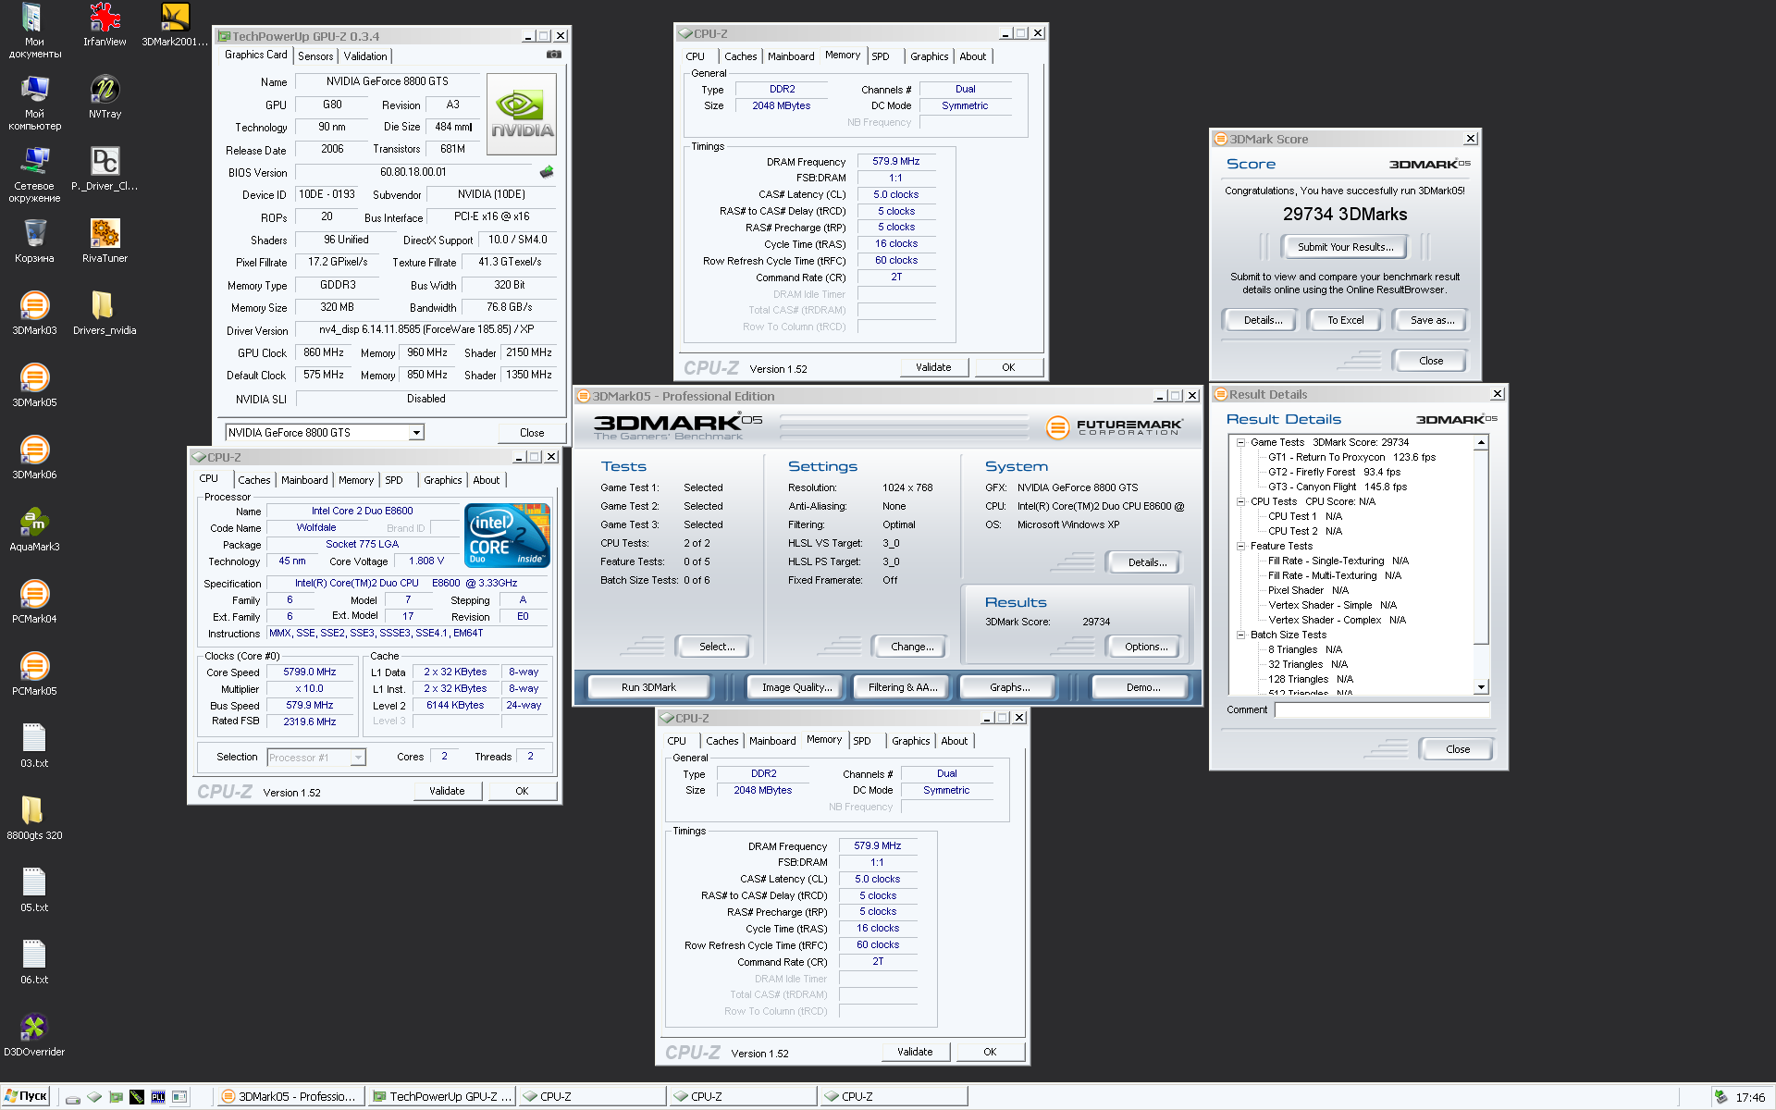Switch to 3DMark05 taskbar button
Image resolution: width=1776 pixels, height=1110 pixels.
(290, 1097)
